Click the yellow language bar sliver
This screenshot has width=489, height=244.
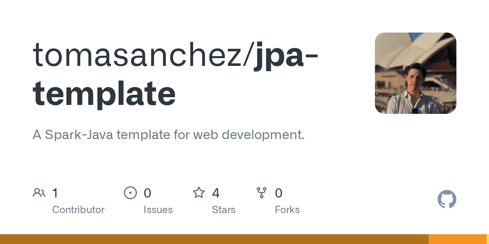pos(488,239)
